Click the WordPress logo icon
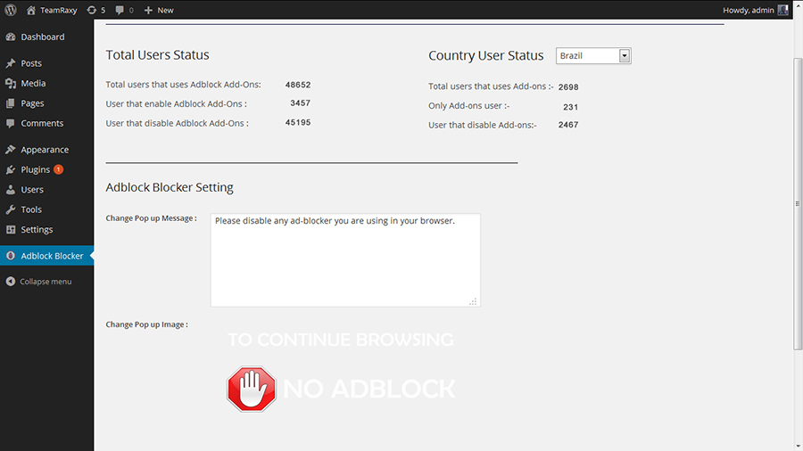This screenshot has height=451, width=803. 10,10
